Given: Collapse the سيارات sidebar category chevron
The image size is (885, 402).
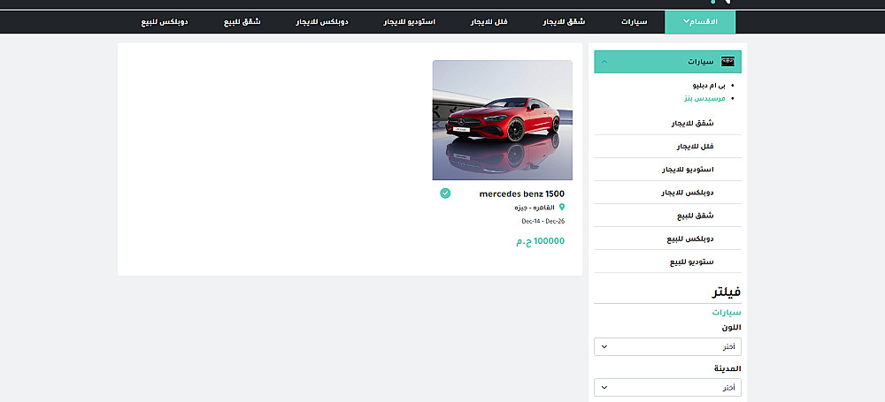Looking at the screenshot, I should (x=604, y=62).
